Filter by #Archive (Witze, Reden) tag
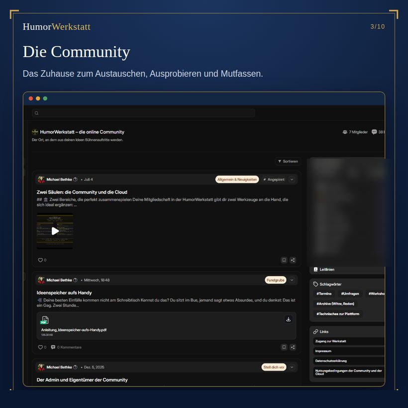Screen dimensions: 408x408 coord(335,304)
